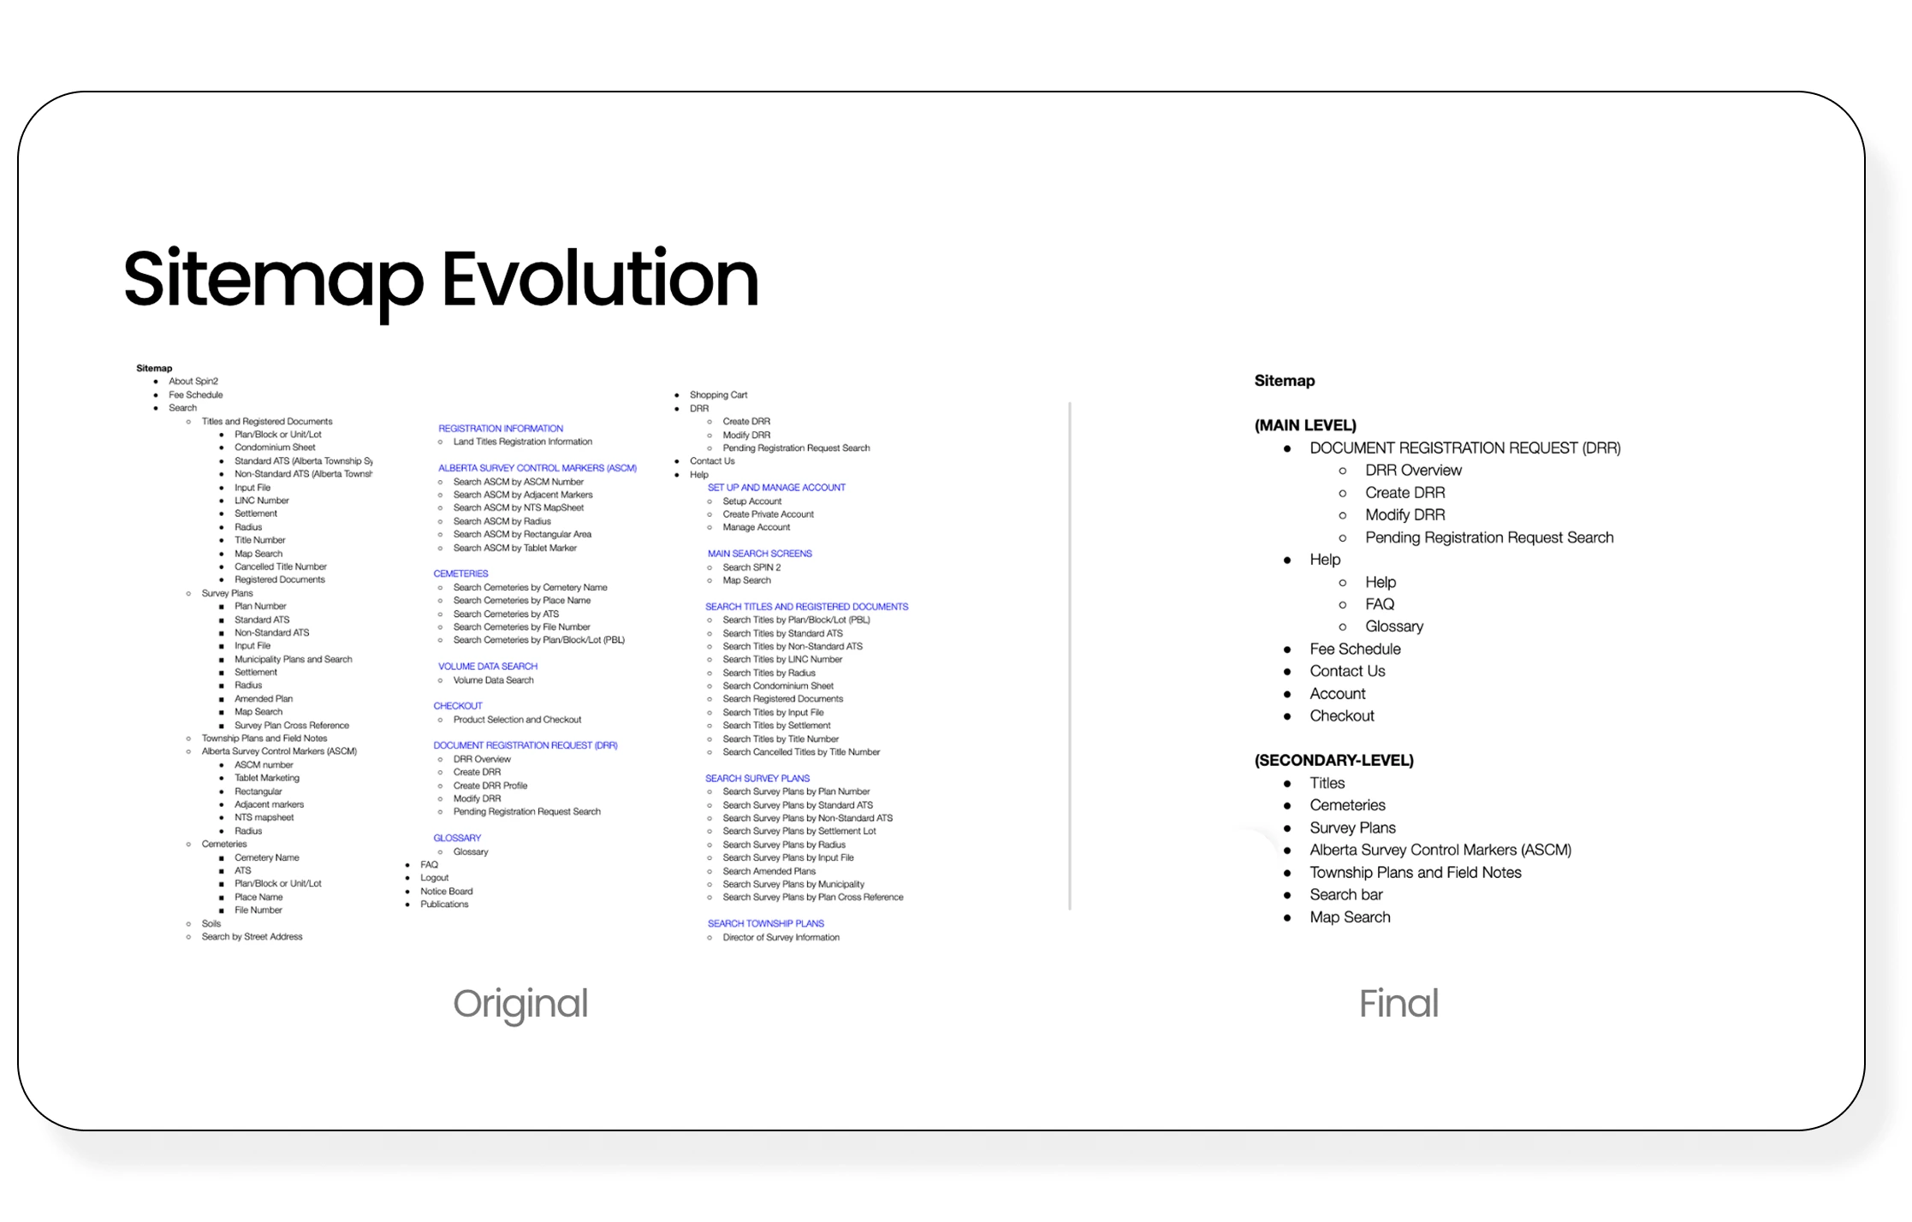Select the blue CHECKOUT heading link

[458, 706]
